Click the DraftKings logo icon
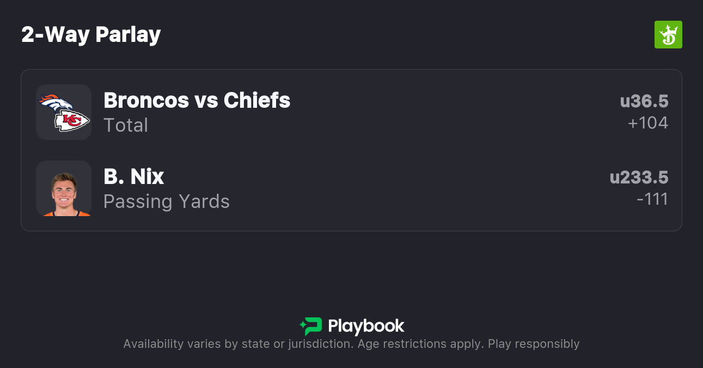This screenshot has height=368, width=703. point(668,35)
